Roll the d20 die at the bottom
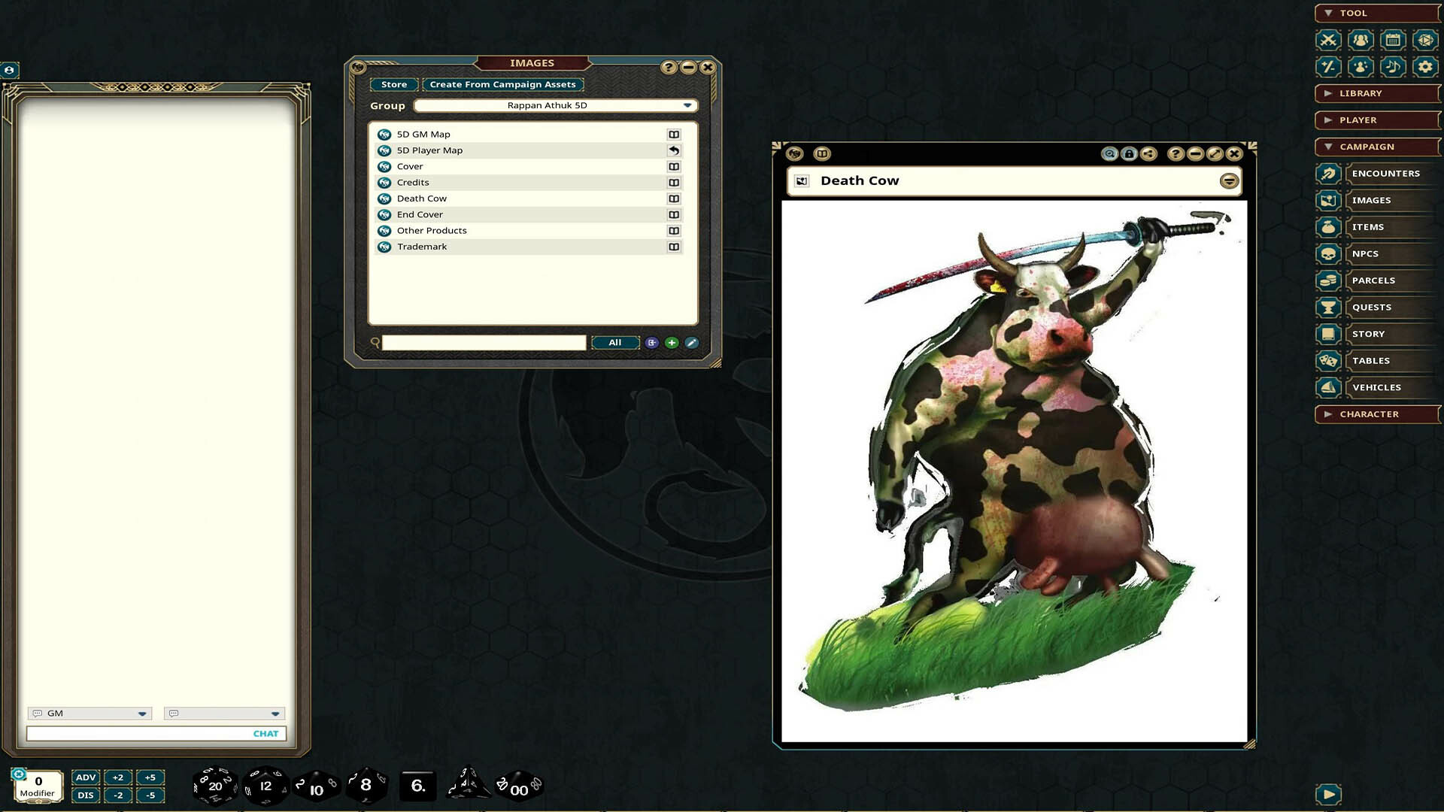Viewport: 1444px width, 812px height. (216, 785)
